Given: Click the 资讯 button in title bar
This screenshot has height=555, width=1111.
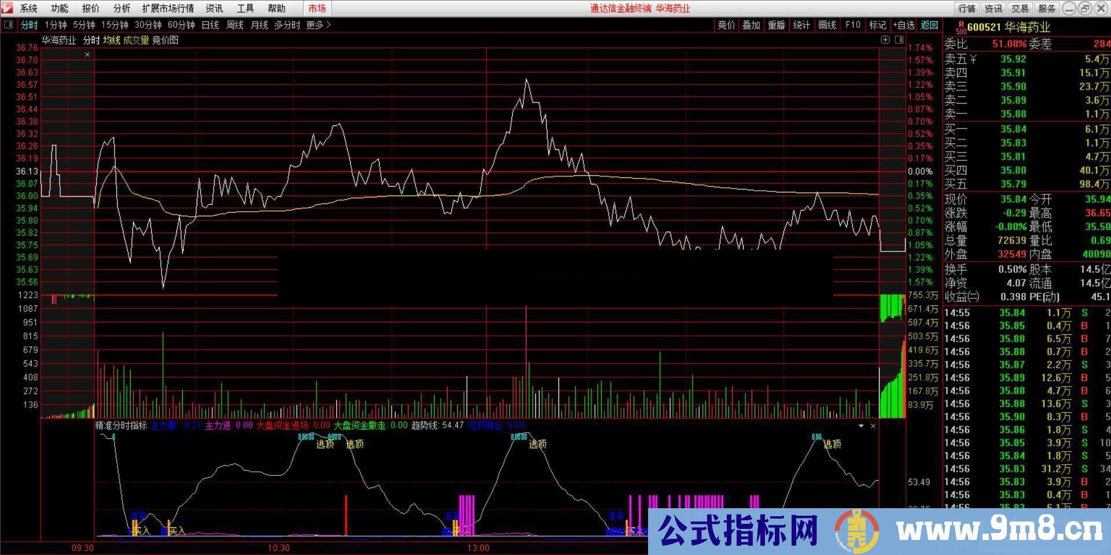Looking at the screenshot, I should point(994,8).
